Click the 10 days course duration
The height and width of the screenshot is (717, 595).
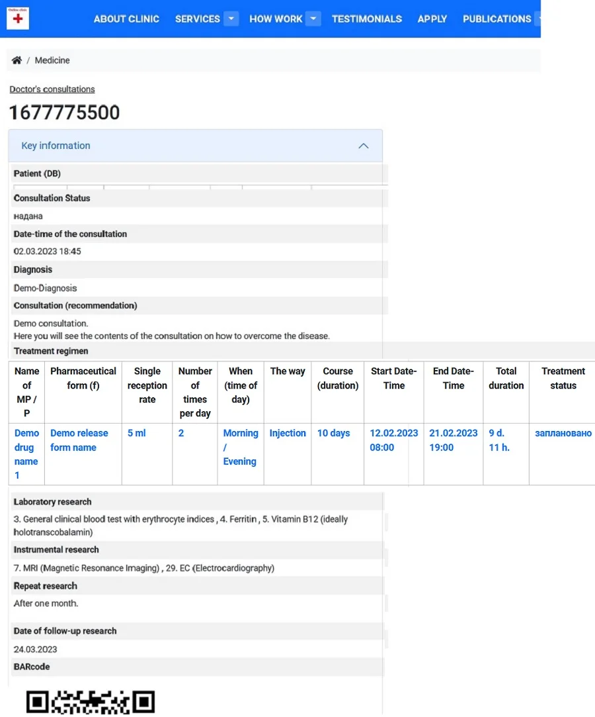coord(333,433)
